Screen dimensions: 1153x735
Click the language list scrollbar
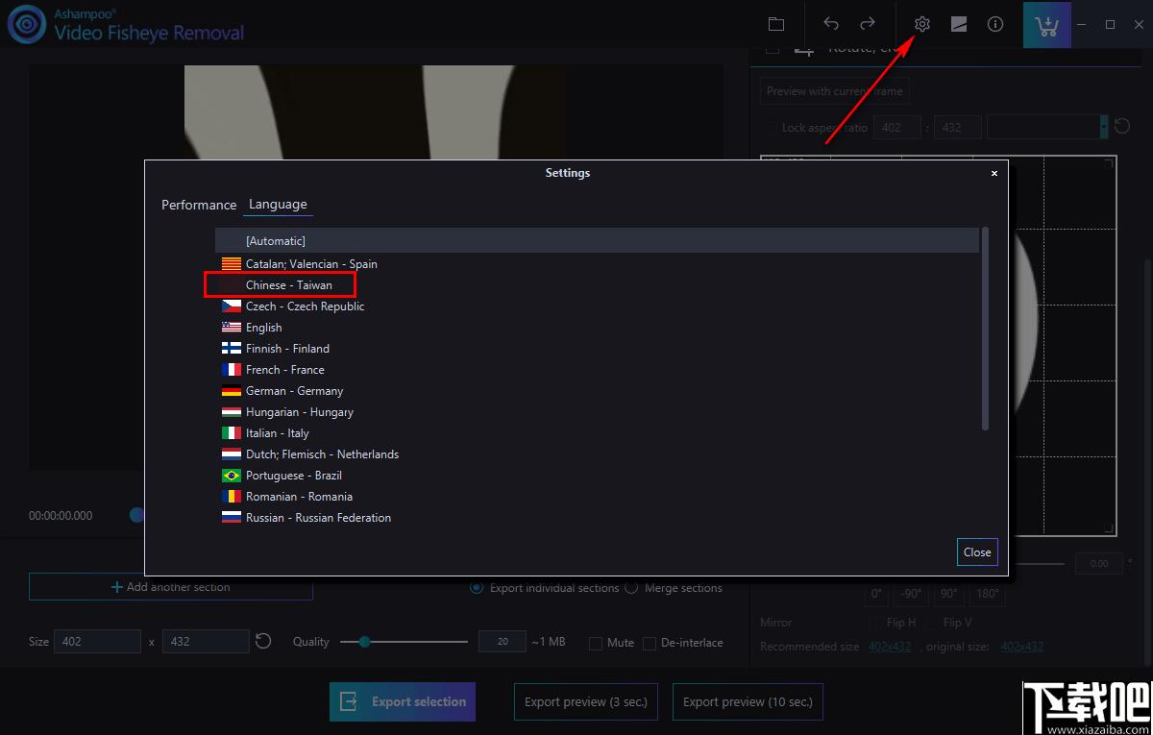pyautogui.click(x=985, y=329)
